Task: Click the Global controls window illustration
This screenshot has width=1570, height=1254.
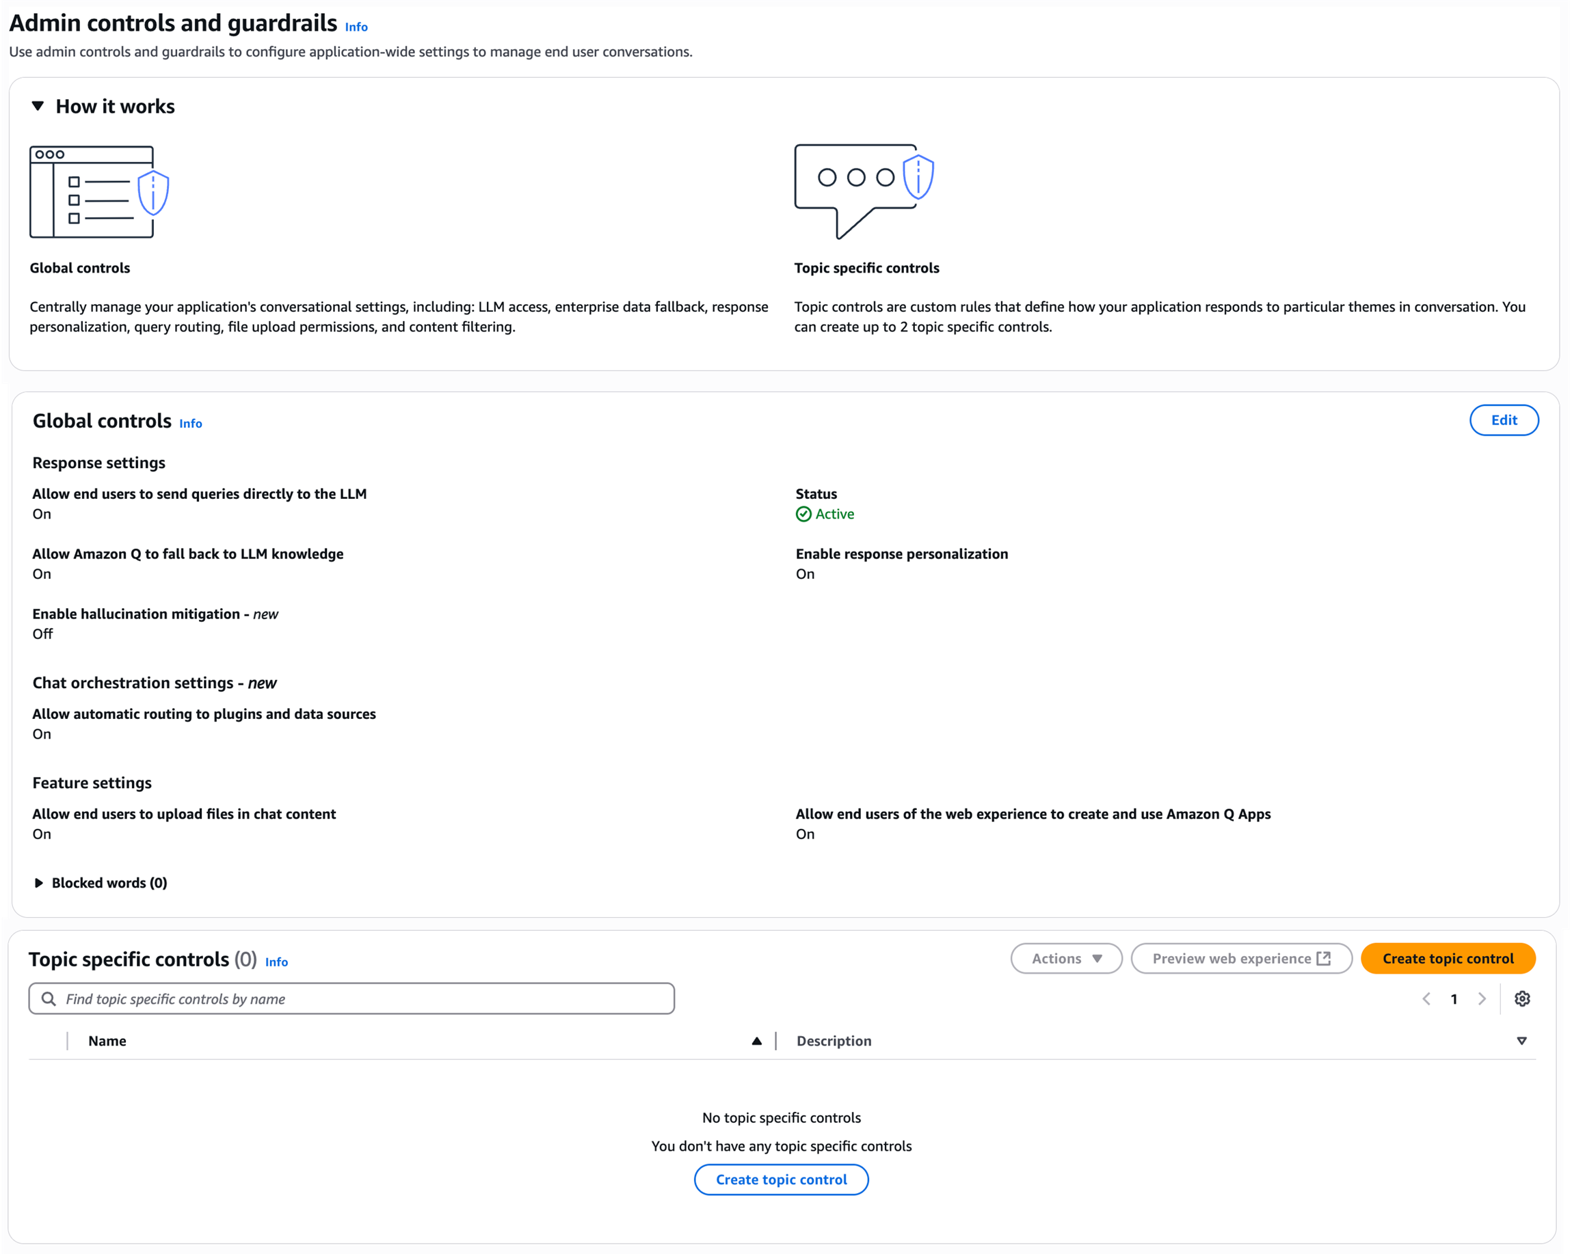Action: 98,191
